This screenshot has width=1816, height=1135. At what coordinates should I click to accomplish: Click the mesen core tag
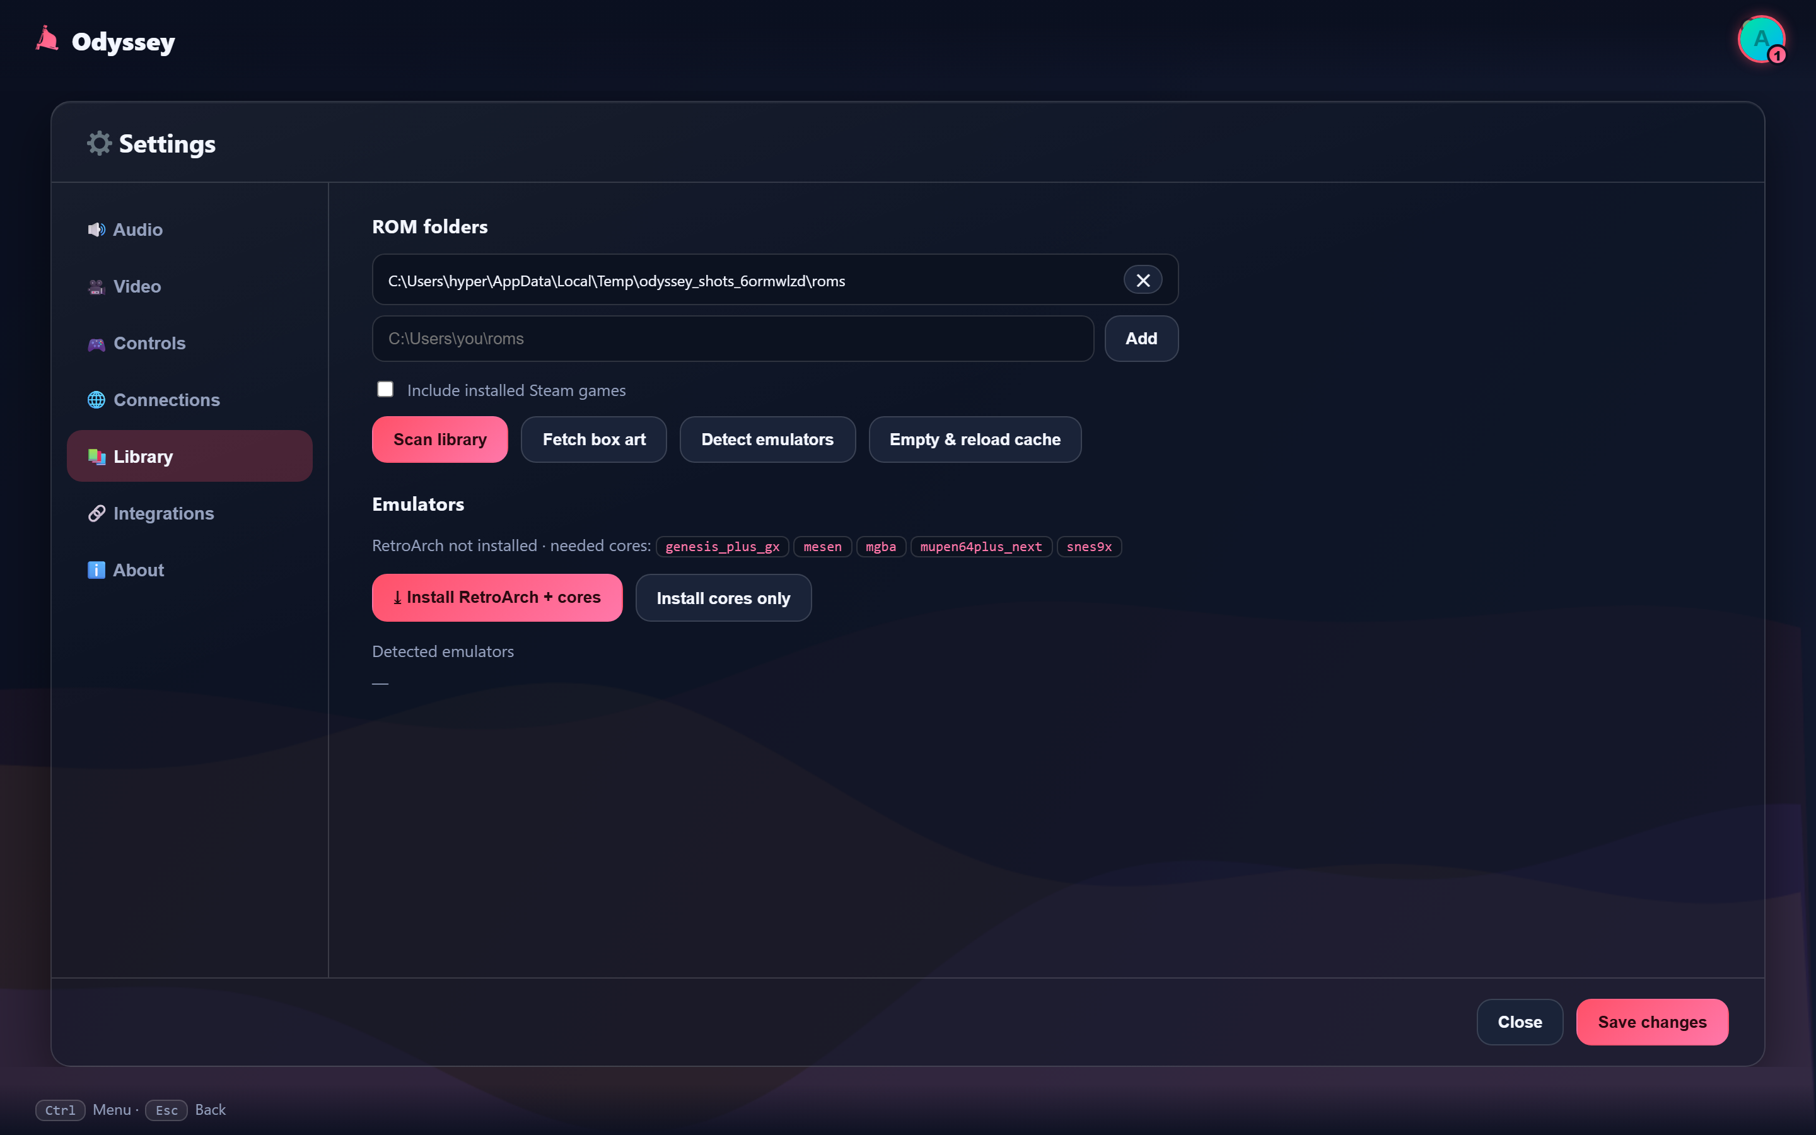[822, 547]
